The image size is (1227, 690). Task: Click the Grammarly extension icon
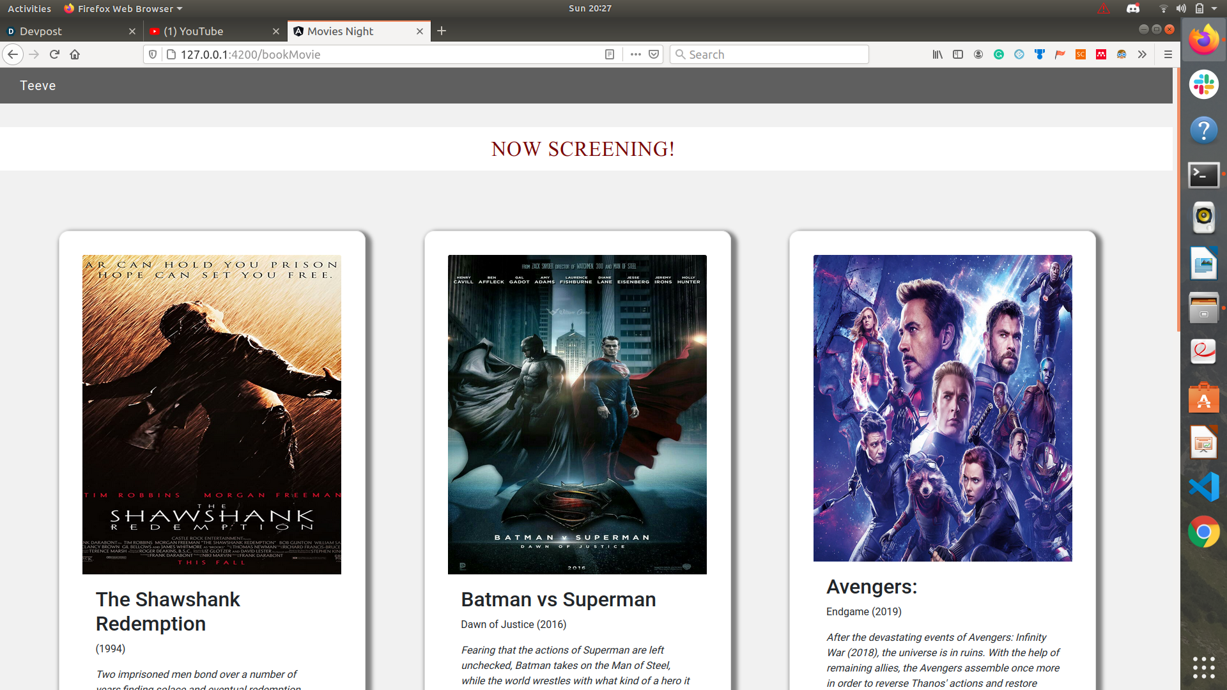999,54
